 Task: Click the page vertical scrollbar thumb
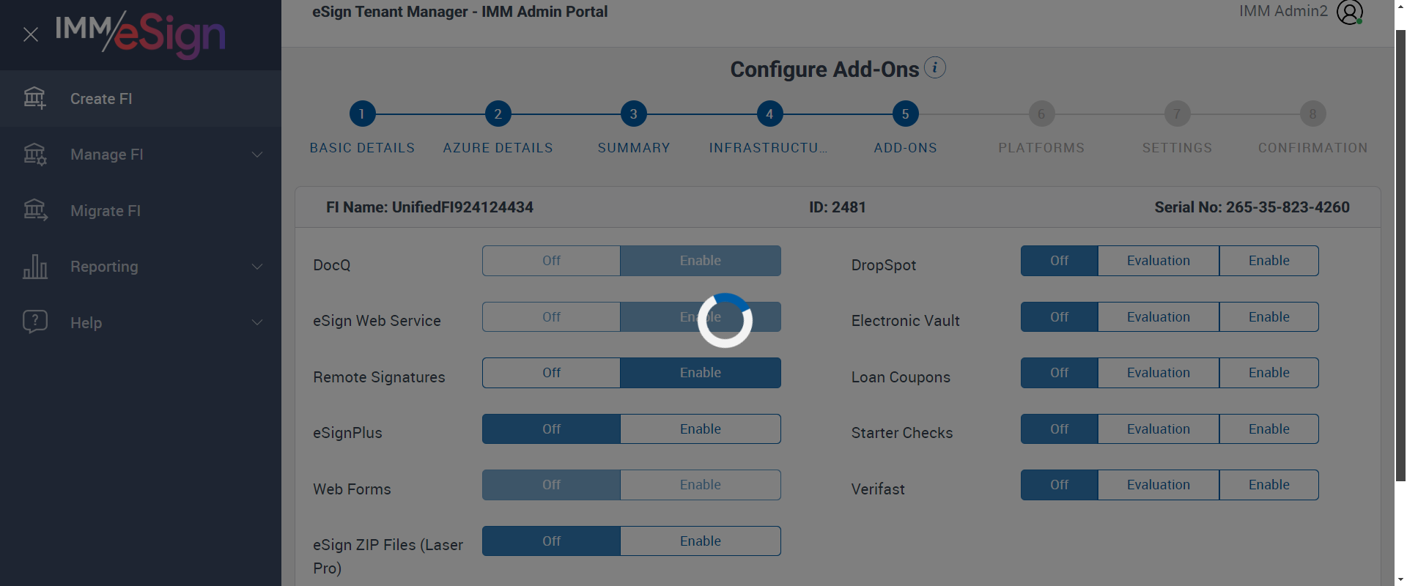tap(1400, 256)
